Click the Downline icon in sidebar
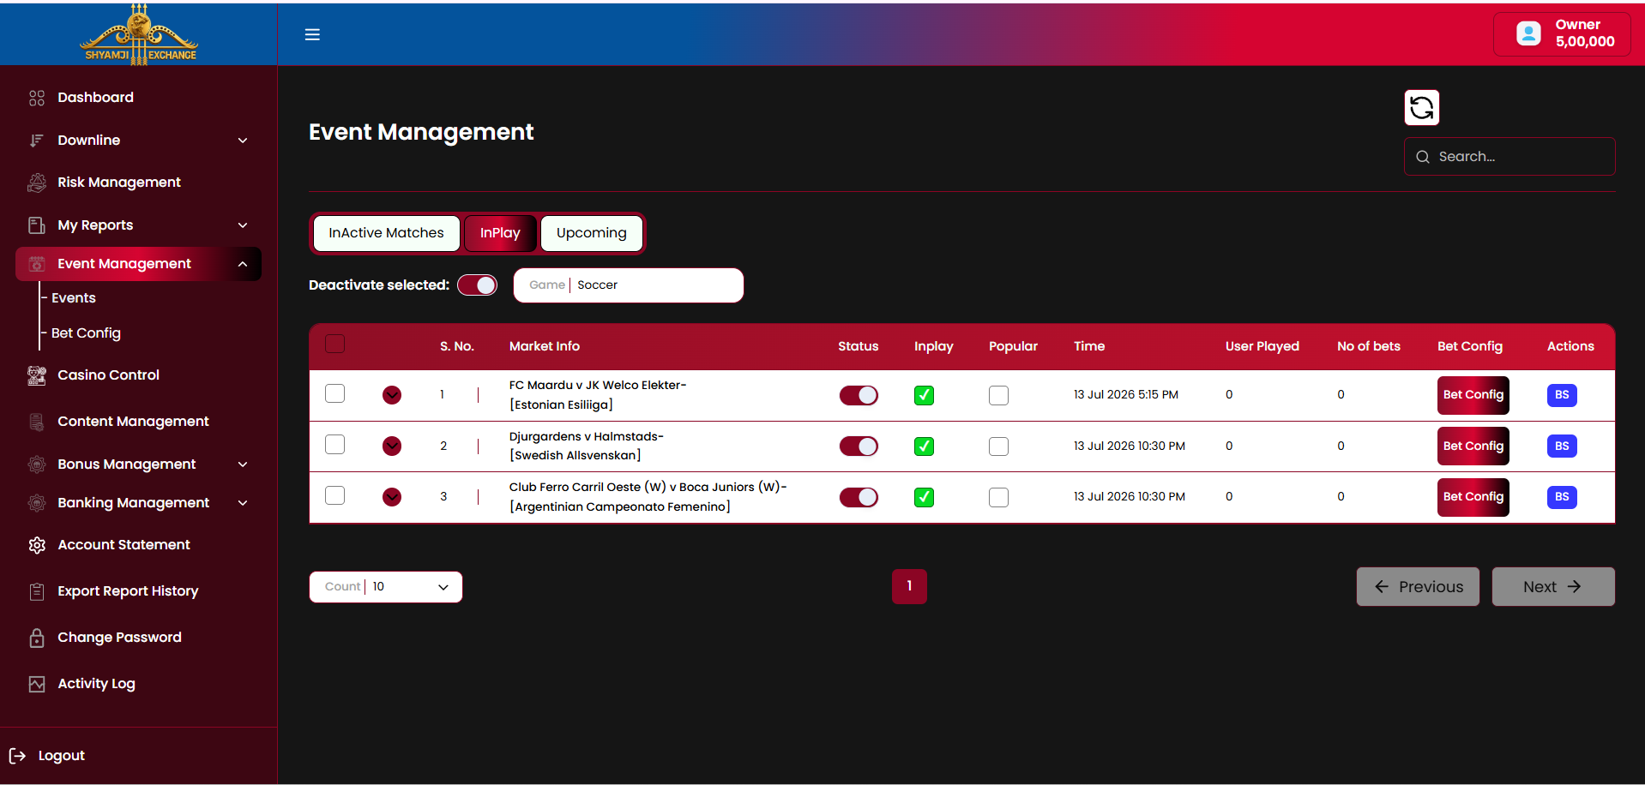Screen dimensions: 1645x785 pos(37,141)
